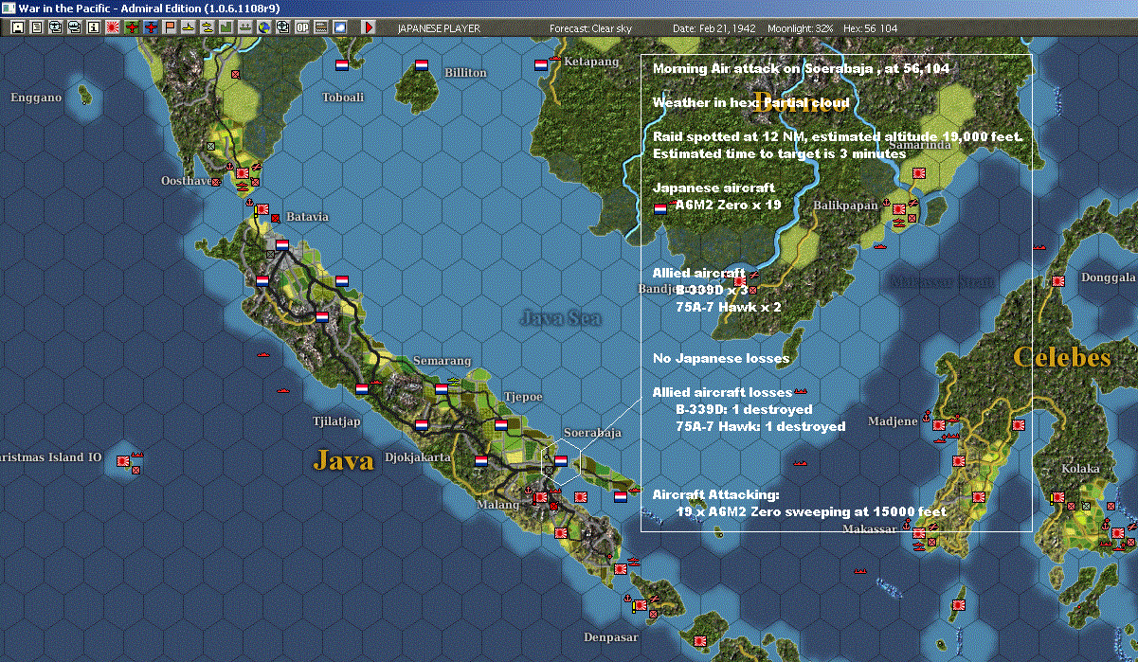
Task: Click the globe toolbar icon
Action: point(263,27)
